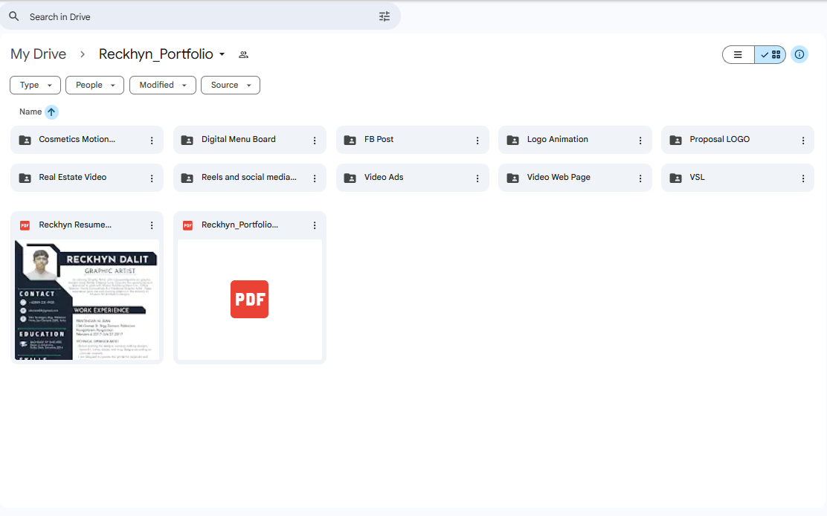This screenshot has width=827, height=516.
Task: Go to My Drive breadcrumb
Action: pos(39,54)
